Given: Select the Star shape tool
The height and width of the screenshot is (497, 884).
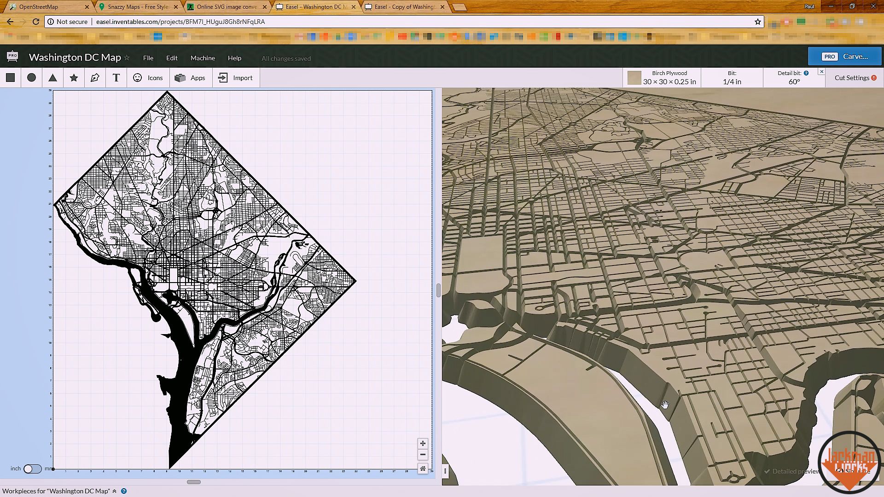Looking at the screenshot, I should point(74,78).
